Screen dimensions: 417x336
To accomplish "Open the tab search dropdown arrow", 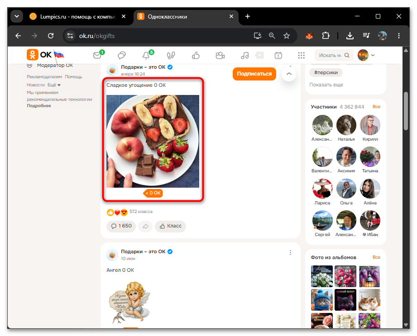I will click(x=17, y=16).
